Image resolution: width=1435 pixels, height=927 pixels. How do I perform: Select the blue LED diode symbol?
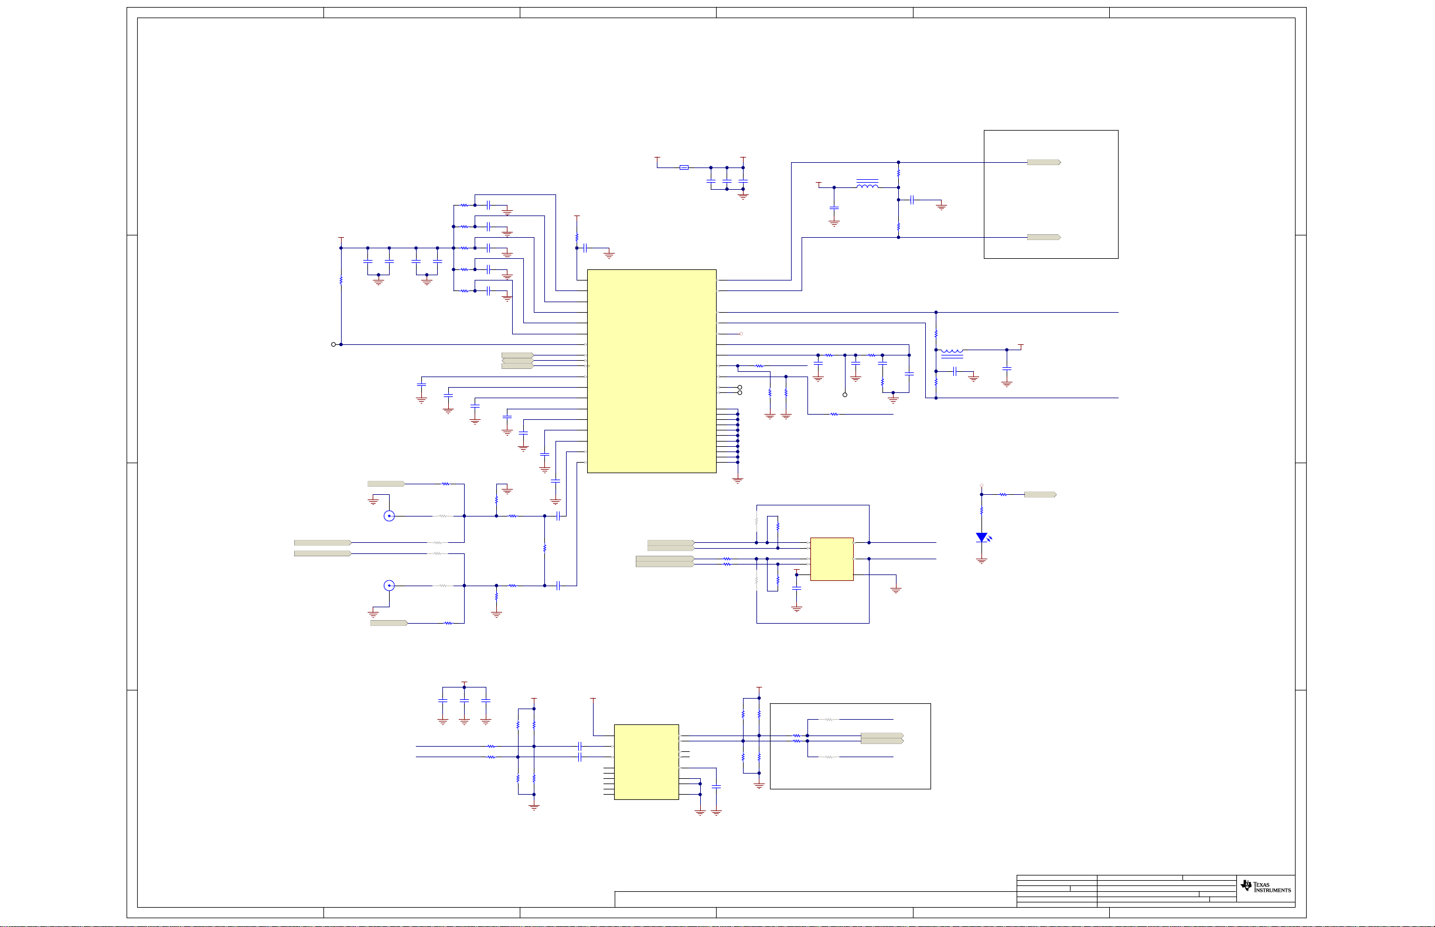coord(981,538)
